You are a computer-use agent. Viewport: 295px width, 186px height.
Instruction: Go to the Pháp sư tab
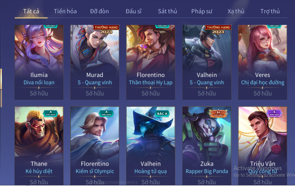pos(202,11)
